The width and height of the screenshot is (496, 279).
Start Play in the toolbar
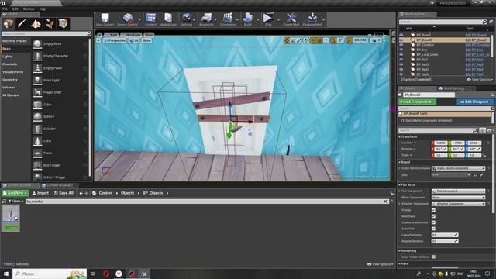click(x=268, y=19)
